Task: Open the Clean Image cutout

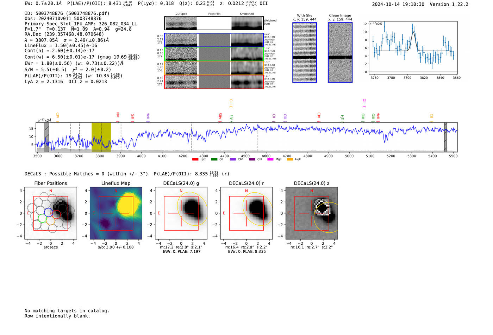Action: [340, 52]
